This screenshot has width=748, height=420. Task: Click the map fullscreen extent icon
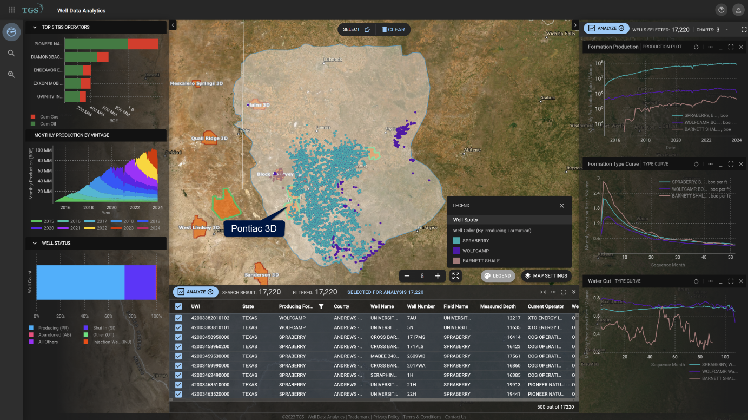click(x=455, y=276)
